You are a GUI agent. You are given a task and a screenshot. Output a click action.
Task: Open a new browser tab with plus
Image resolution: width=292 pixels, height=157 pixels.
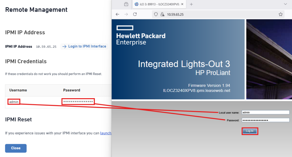tap(191, 4)
